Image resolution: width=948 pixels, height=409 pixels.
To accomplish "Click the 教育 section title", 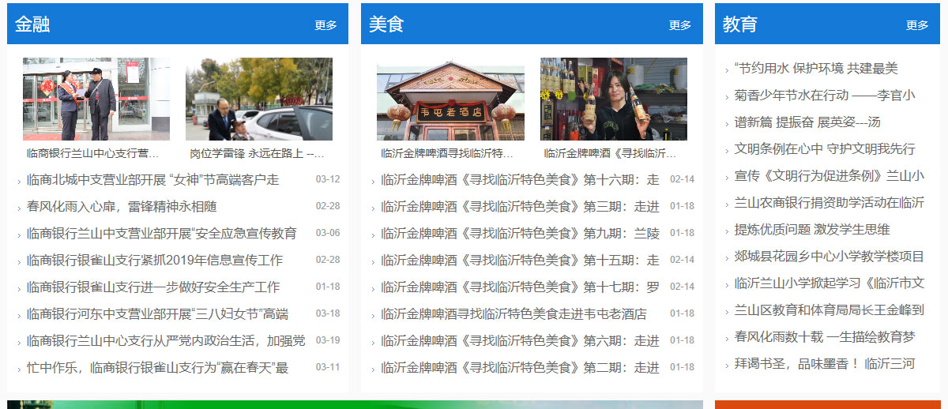I will [x=740, y=24].
